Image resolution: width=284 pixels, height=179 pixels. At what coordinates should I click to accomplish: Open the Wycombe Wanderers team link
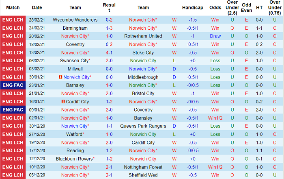coord(75,20)
